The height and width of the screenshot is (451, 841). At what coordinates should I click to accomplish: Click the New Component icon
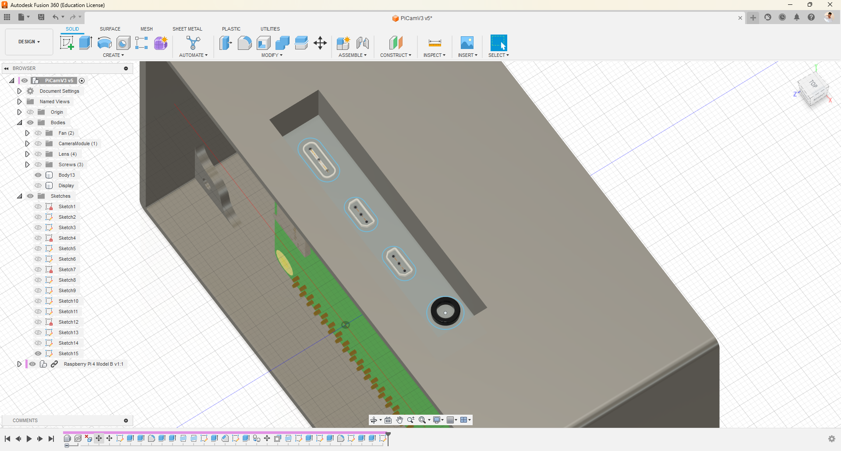tap(343, 43)
